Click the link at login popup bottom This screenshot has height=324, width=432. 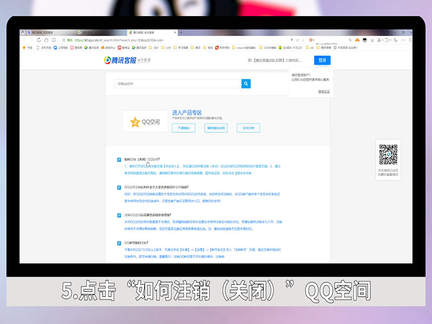(x=324, y=91)
